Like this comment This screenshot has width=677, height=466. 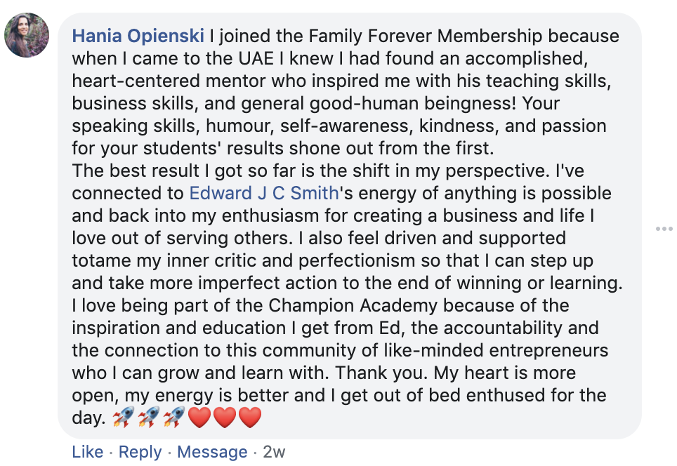point(88,452)
